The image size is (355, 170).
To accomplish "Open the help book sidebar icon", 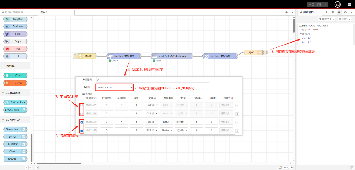I will tap(333, 12).
